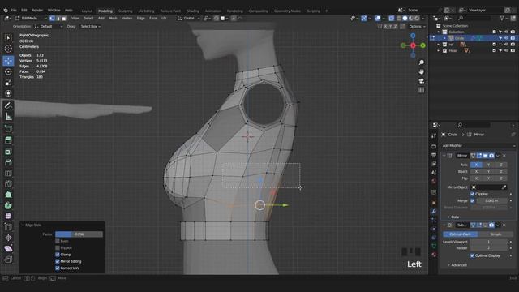This screenshot has height=292, width=519.
Task: Toggle camera view icon in viewport
Action: [x=422, y=81]
